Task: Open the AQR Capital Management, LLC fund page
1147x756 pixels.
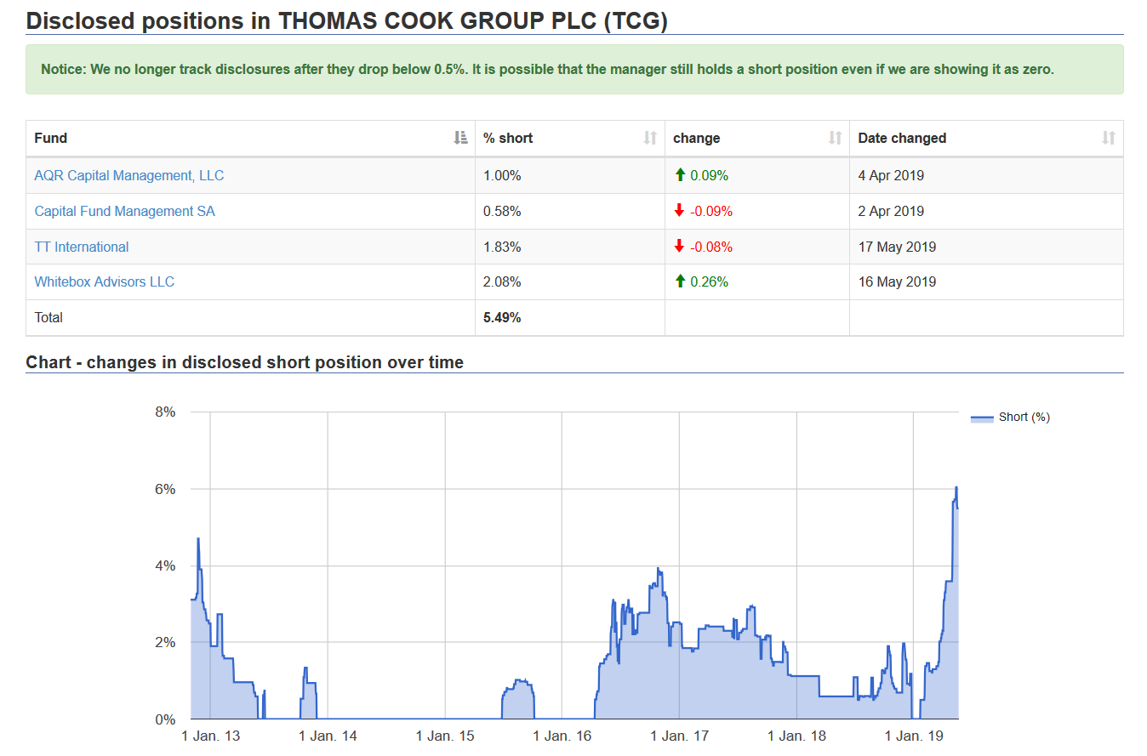Action: coord(128,175)
